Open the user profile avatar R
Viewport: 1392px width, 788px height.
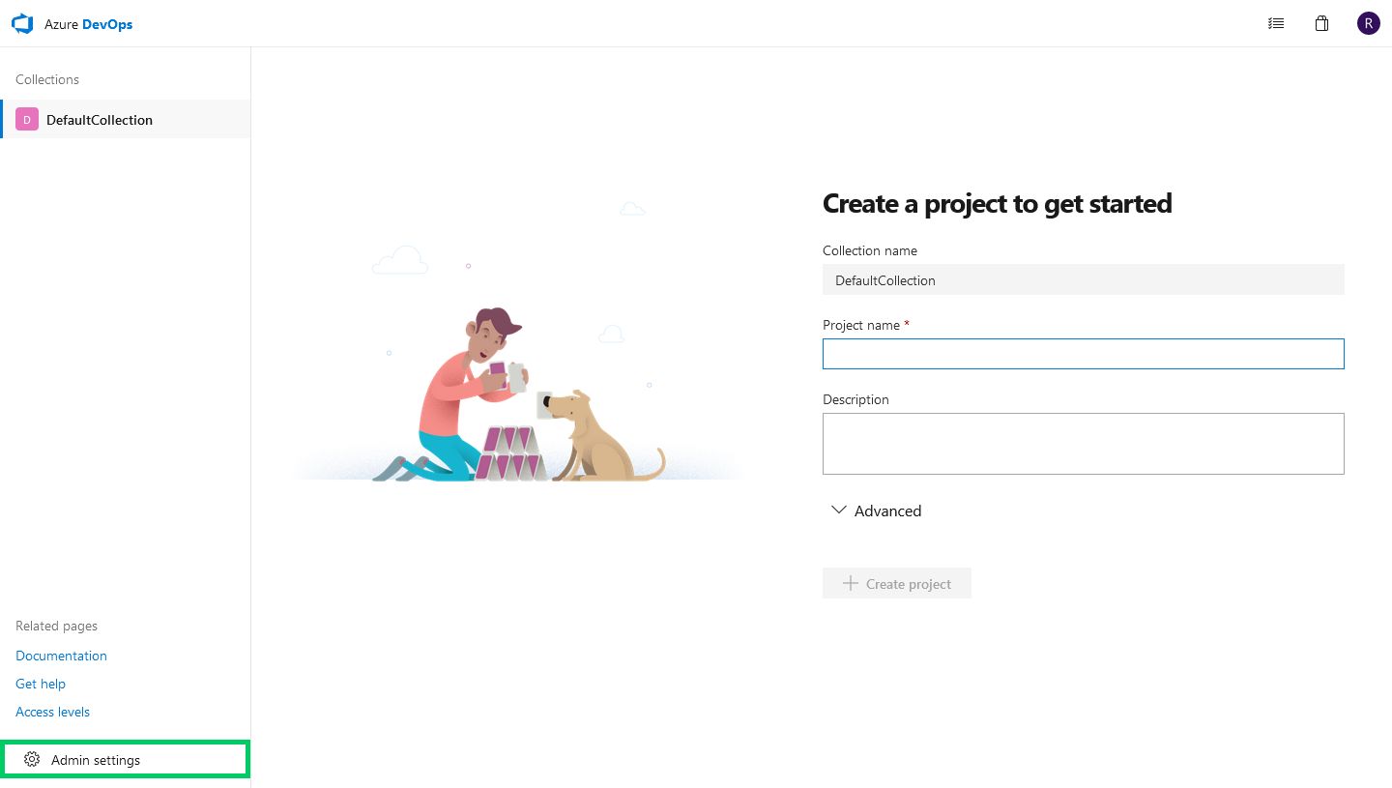(1368, 23)
